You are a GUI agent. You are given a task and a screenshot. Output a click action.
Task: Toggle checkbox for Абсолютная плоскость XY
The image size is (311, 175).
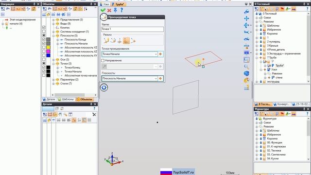click(44, 55)
